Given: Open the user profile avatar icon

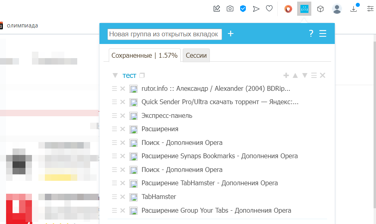Looking at the screenshot, I should [x=337, y=9].
